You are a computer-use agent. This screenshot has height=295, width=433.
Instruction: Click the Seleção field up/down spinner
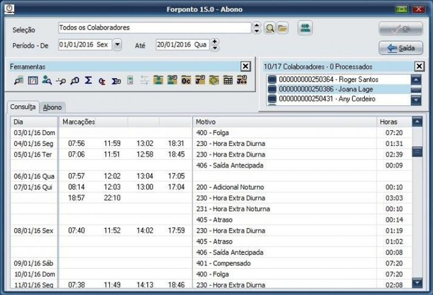point(257,28)
